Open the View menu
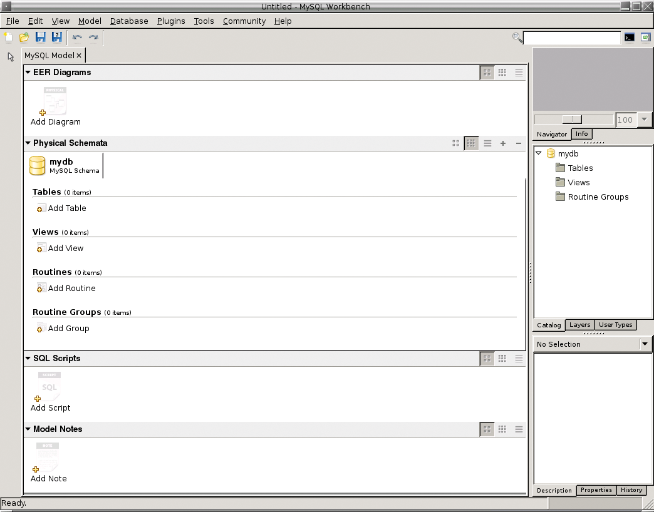Image resolution: width=654 pixels, height=512 pixels. [x=61, y=21]
